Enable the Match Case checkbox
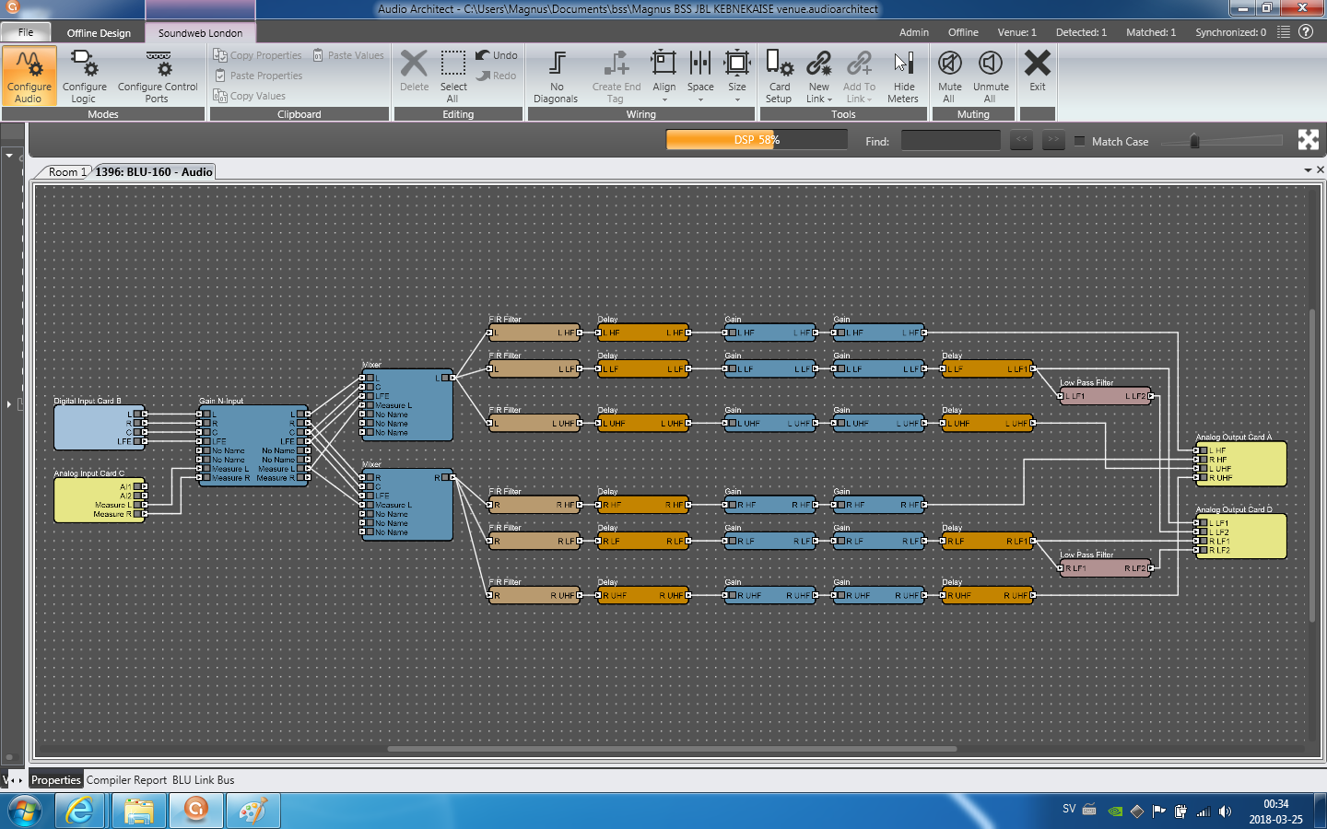1327x829 pixels. tap(1079, 141)
